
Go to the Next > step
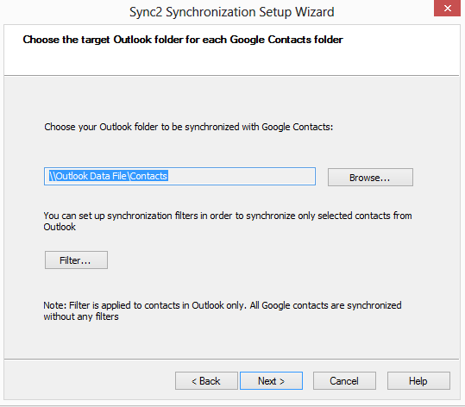coord(271,380)
